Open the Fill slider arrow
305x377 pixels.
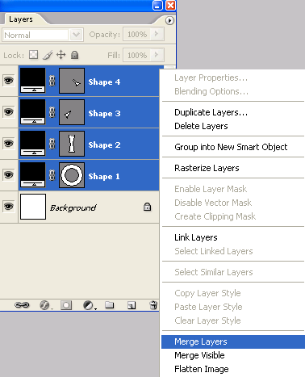pos(157,55)
